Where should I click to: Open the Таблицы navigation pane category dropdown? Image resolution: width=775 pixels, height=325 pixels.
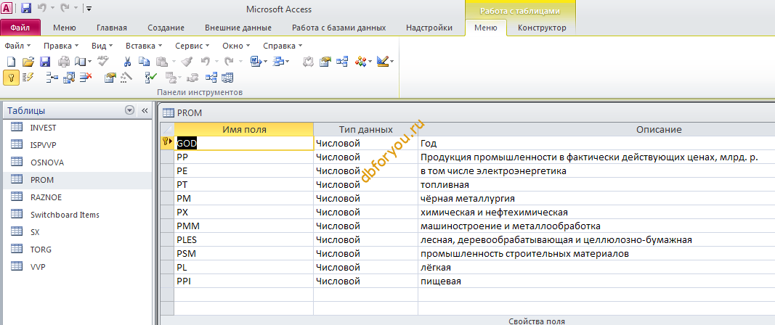pos(129,111)
